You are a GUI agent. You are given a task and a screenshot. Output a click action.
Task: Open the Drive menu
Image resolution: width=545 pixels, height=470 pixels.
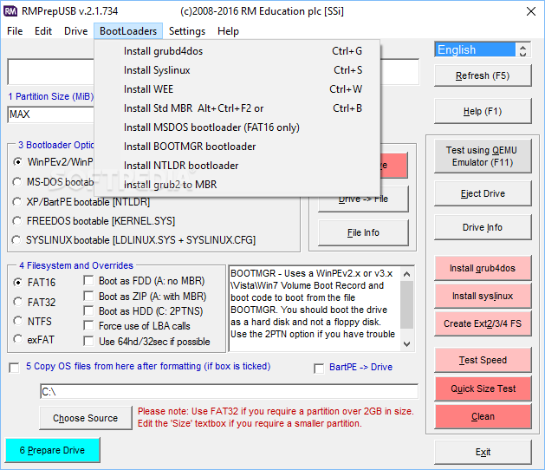coord(75,31)
